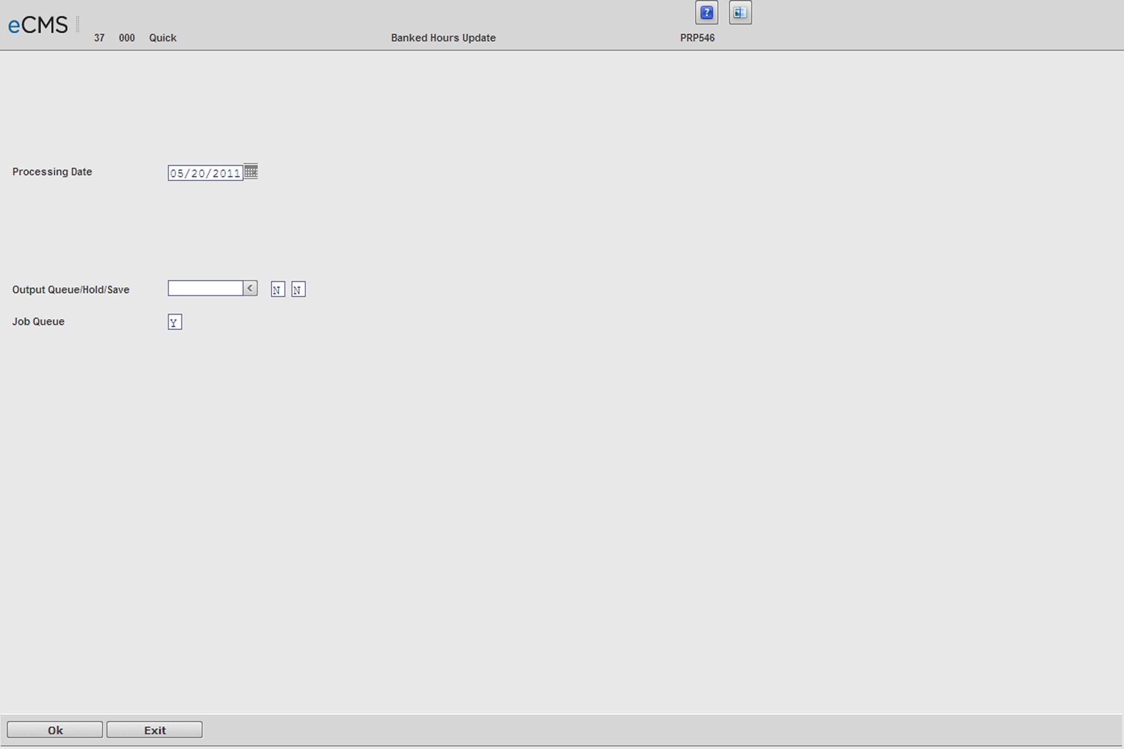
Task: Click the Output Queue input field
Action: point(205,288)
